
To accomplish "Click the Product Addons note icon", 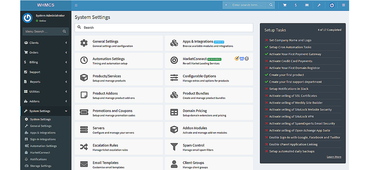I will pos(84,95).
